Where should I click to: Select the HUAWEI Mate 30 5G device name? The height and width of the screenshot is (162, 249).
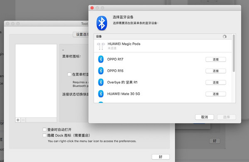click(x=124, y=94)
